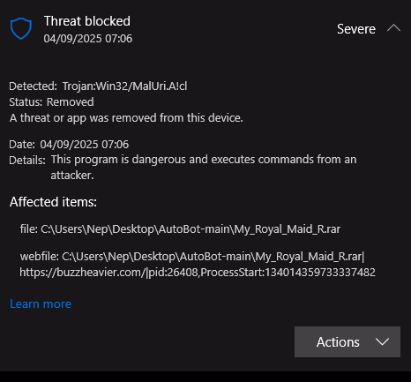
Task: Open the Learn more link
Action: pos(41,303)
